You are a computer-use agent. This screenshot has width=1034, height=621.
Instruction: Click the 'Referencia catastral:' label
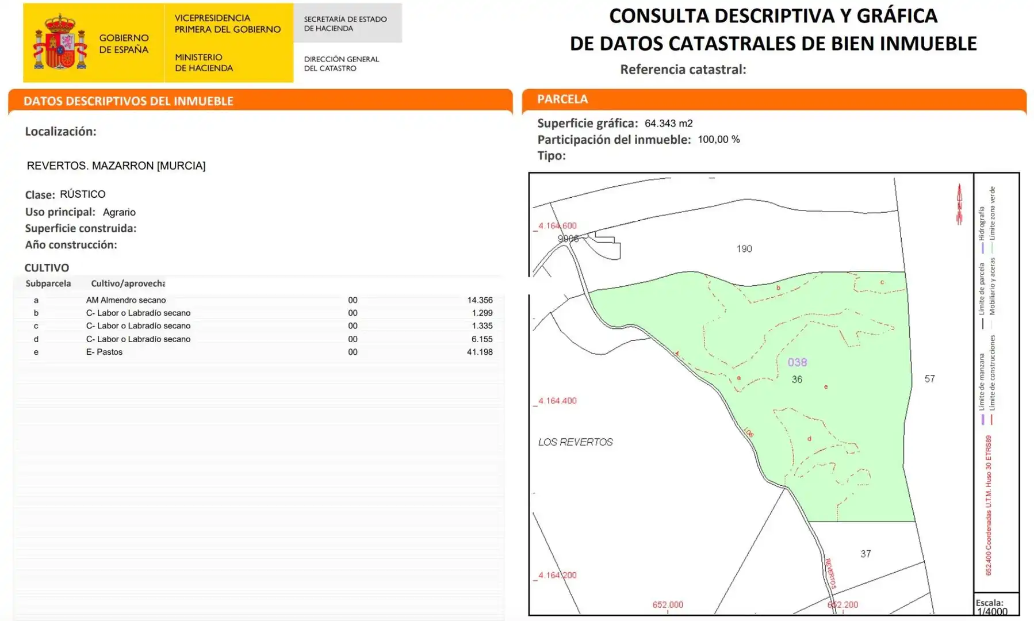pos(683,70)
